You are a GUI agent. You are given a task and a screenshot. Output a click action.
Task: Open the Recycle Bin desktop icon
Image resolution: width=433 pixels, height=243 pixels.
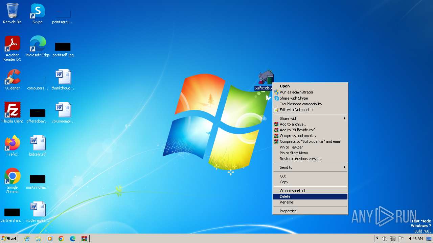(12, 13)
